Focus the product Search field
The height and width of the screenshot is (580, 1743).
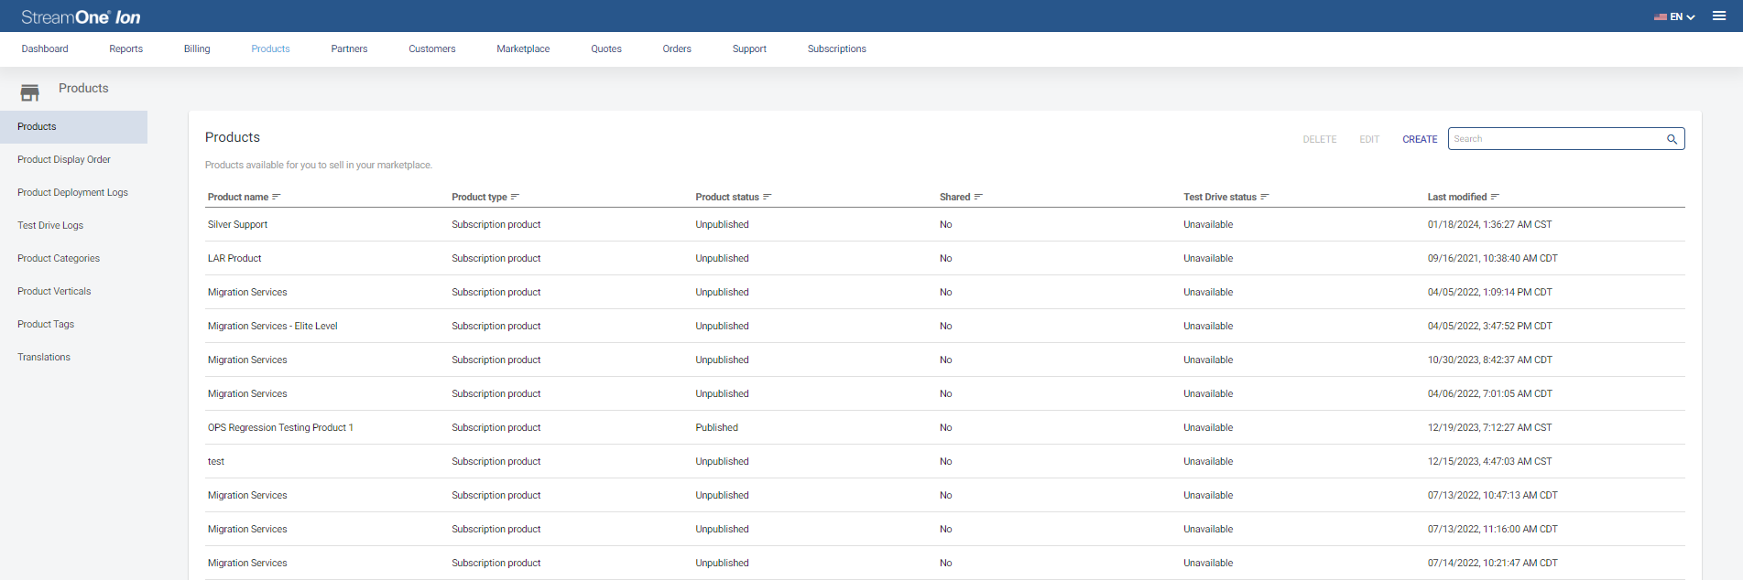(x=1556, y=139)
